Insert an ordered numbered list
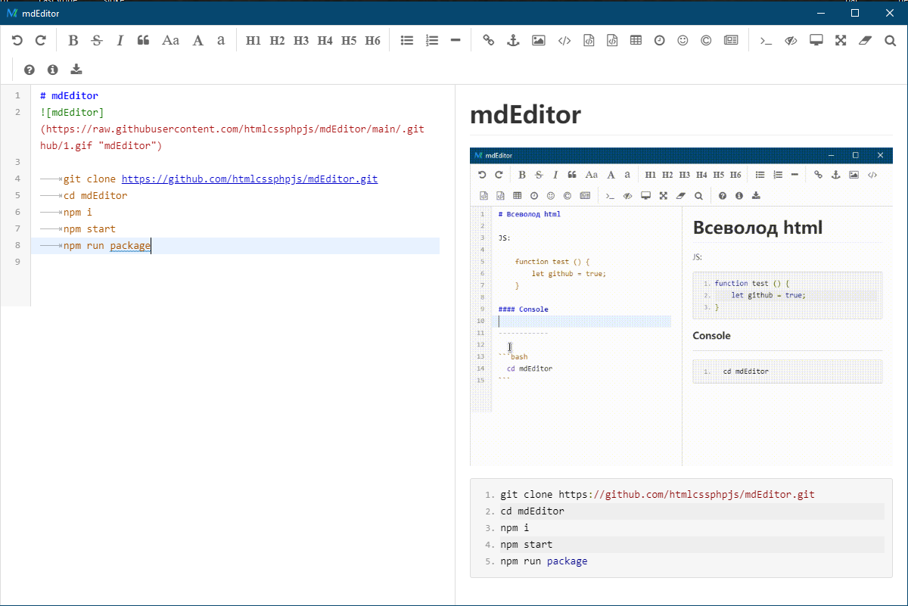This screenshot has height=606, width=908. [x=432, y=41]
